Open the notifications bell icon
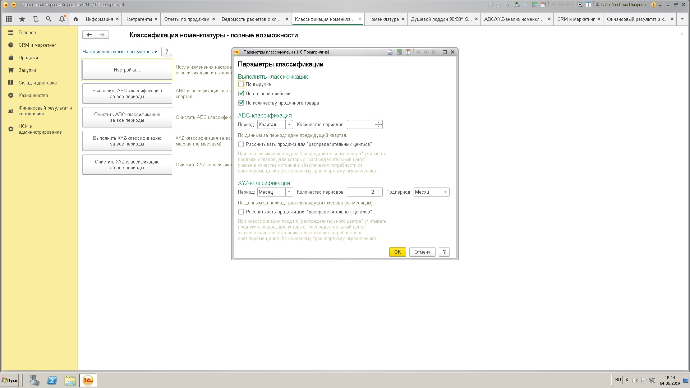690x388 pixels. (x=62, y=19)
